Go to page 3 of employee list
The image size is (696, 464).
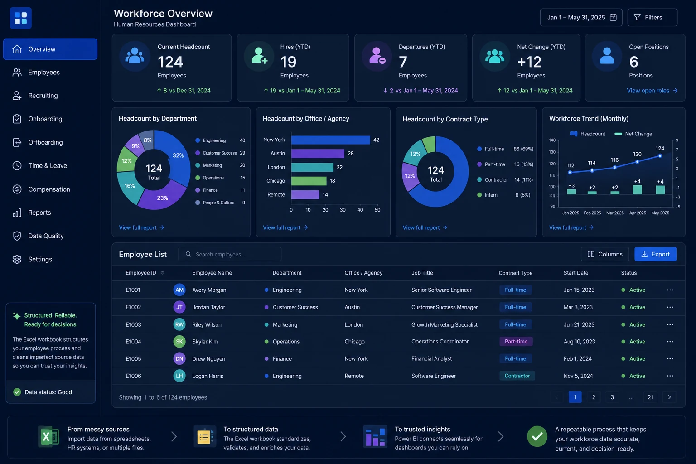612,397
